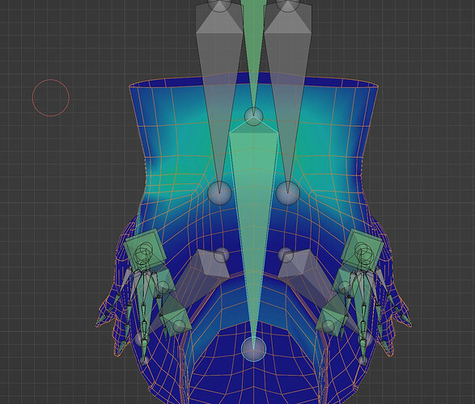Select the long gray bone left of the spine
The image size is (475, 404).
[x=219, y=76]
